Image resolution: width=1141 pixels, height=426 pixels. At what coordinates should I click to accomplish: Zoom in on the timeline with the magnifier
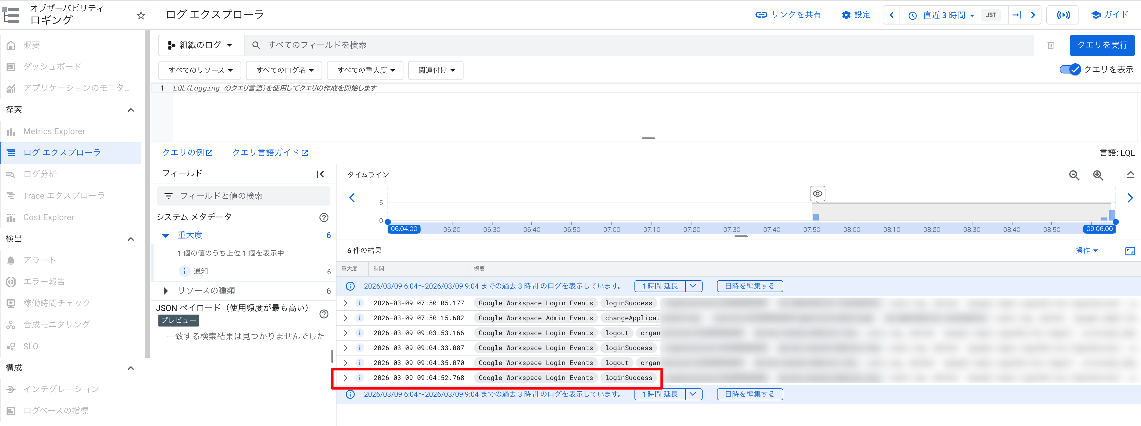1098,175
